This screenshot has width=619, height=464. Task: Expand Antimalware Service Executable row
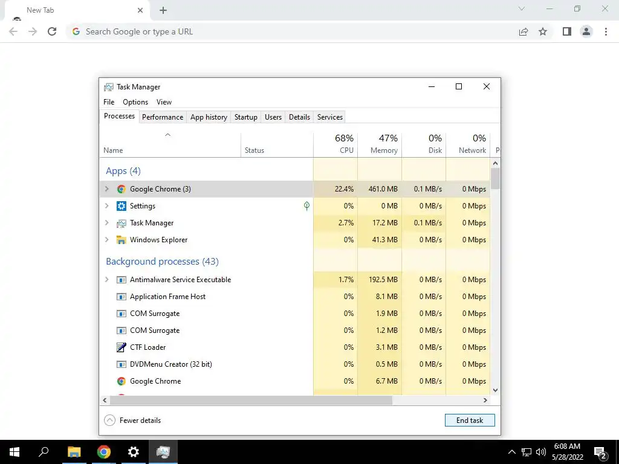point(106,280)
